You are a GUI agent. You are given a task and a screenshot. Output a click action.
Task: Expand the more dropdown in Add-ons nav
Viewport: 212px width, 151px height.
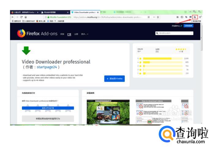click(85, 34)
